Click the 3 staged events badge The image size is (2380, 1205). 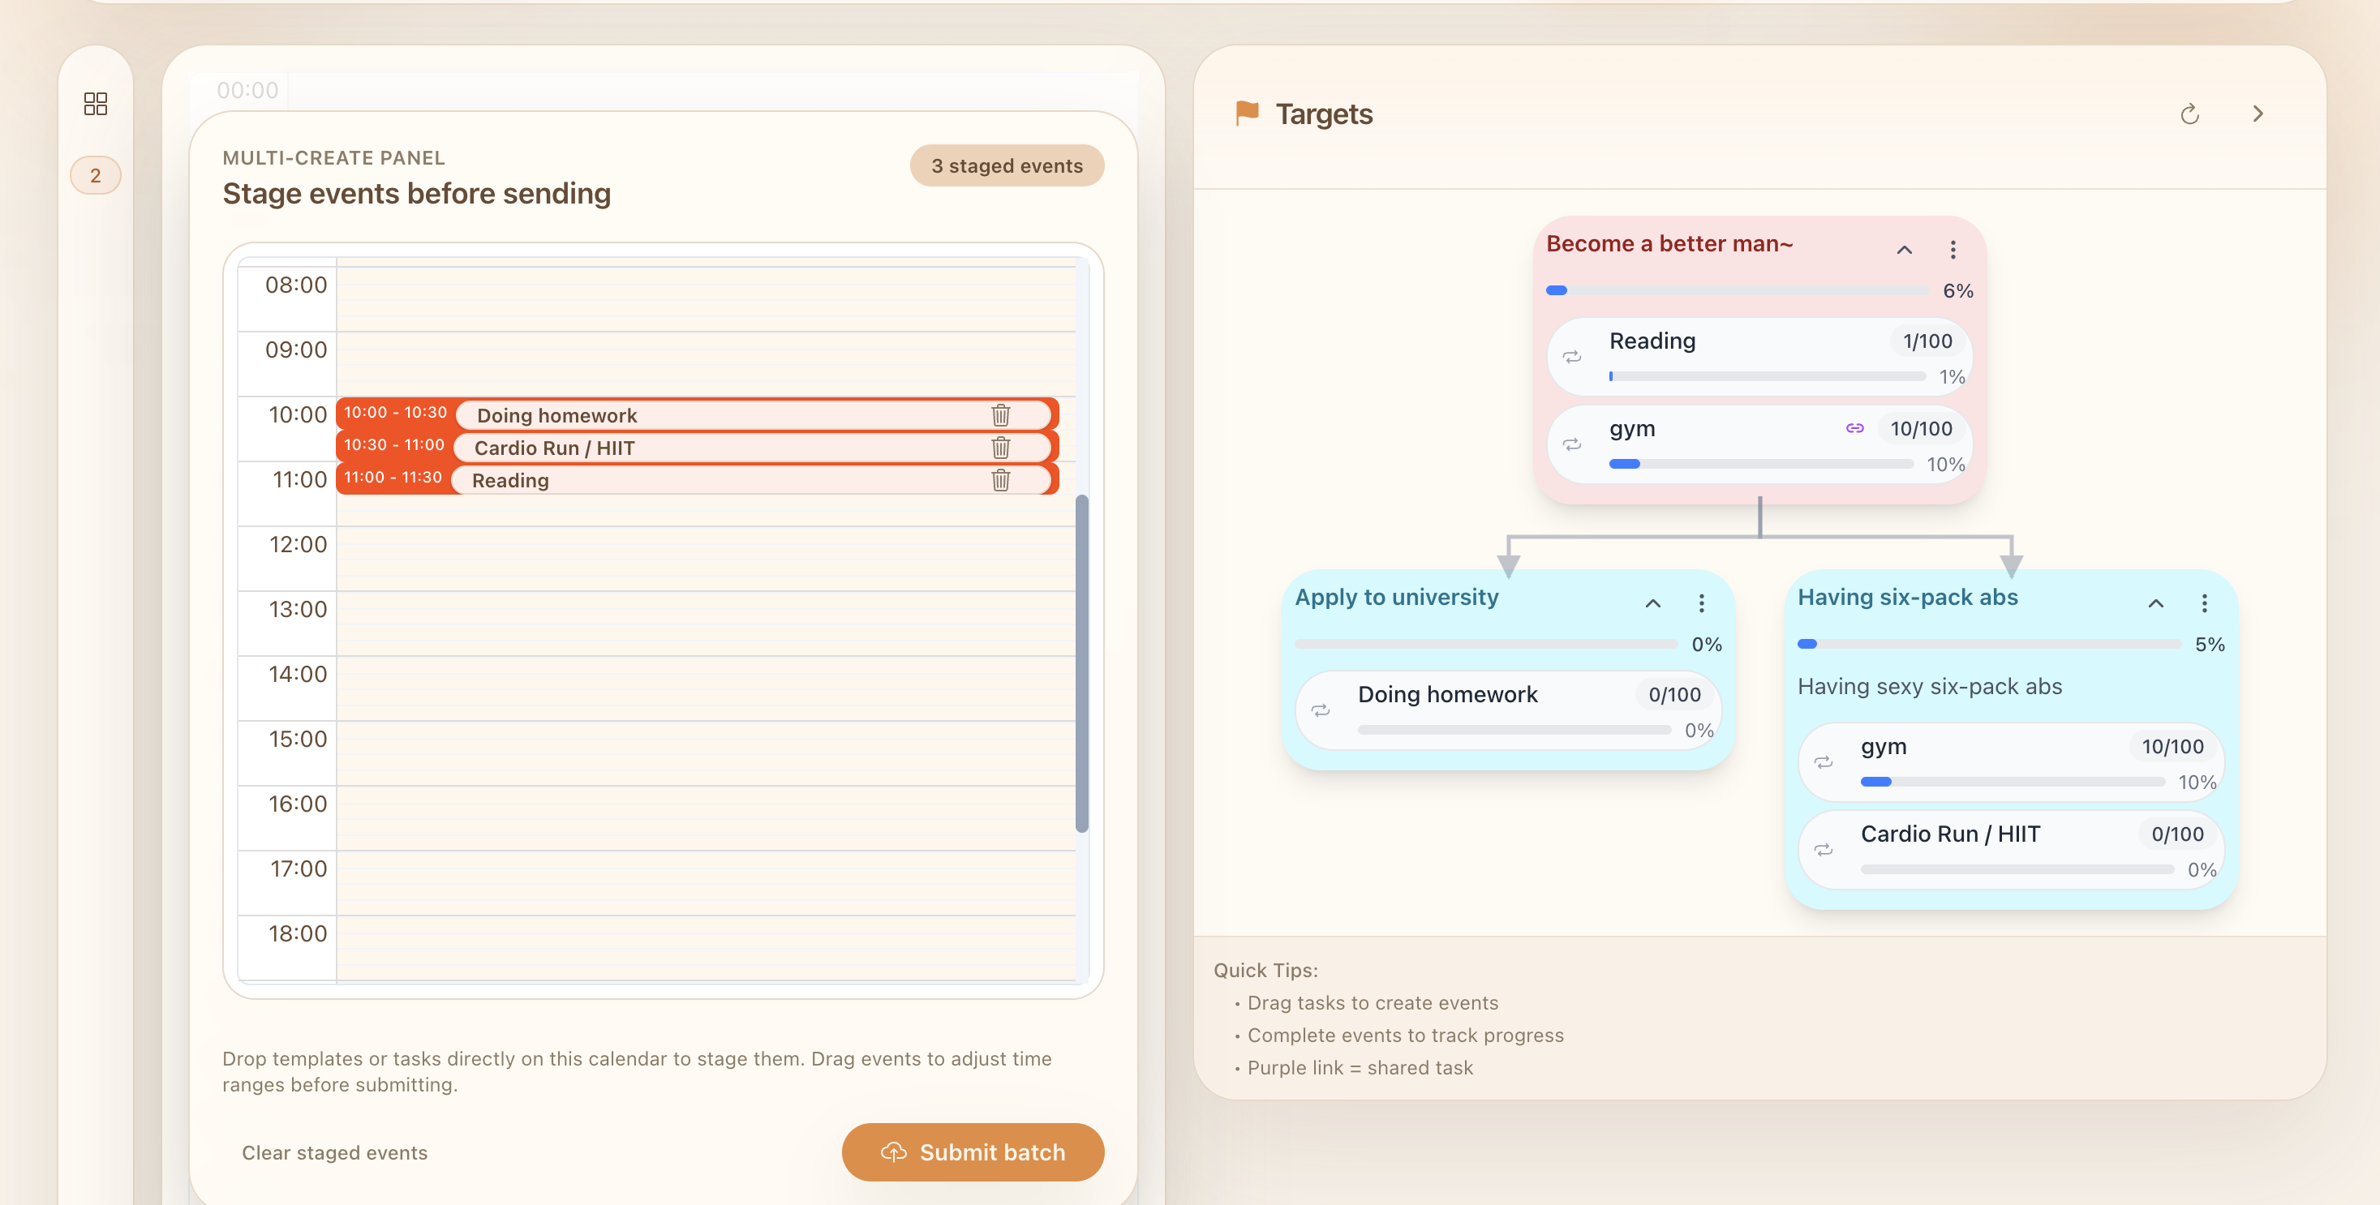pyautogui.click(x=1007, y=165)
